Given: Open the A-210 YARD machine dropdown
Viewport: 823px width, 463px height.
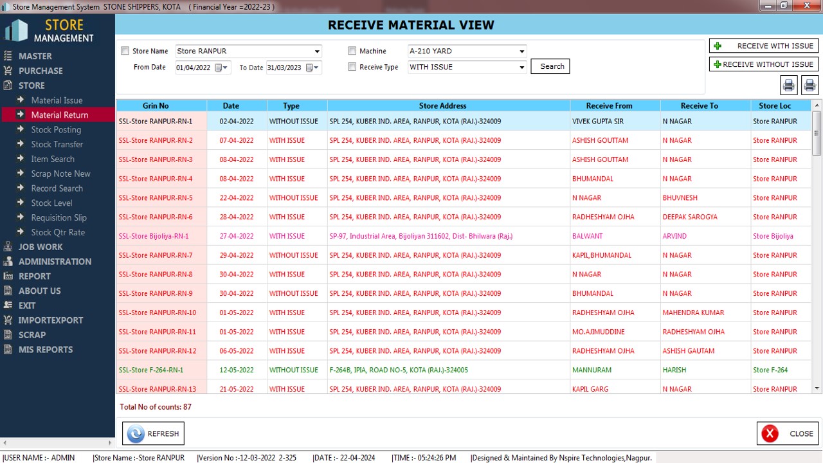Looking at the screenshot, I should click(x=521, y=51).
